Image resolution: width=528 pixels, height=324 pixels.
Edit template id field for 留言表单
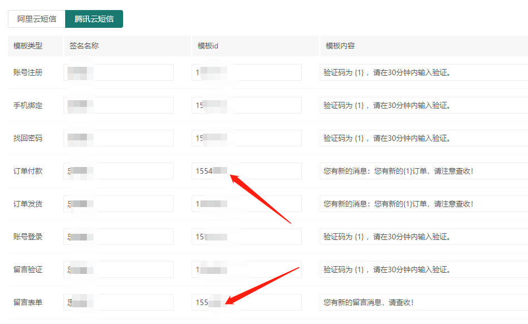coord(247,302)
